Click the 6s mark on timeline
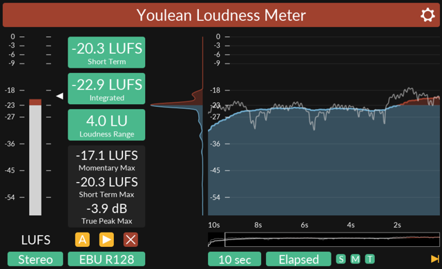Viewport: 442px width, 269px height. tap(305, 225)
